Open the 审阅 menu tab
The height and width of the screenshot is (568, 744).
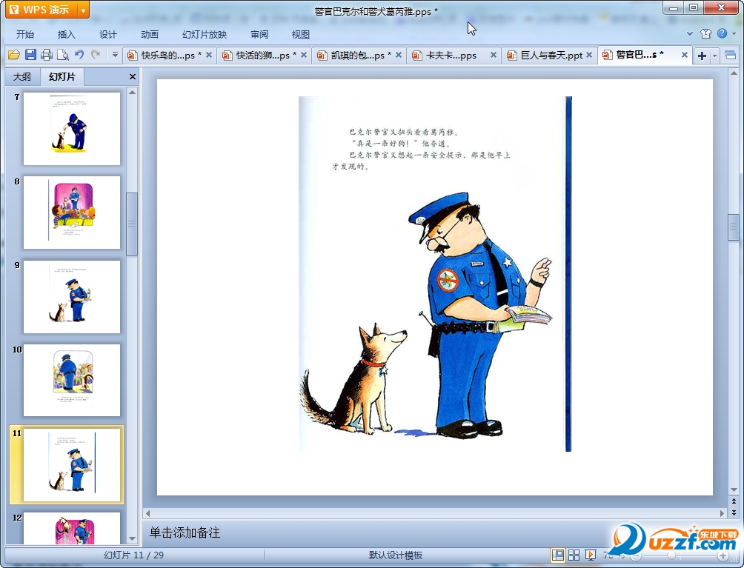tap(259, 34)
